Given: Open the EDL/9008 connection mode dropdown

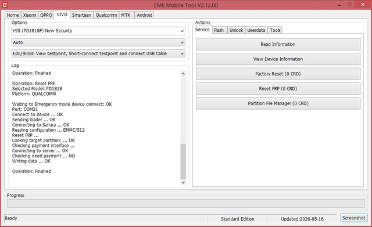Looking at the screenshot, I should pyautogui.click(x=98, y=53).
